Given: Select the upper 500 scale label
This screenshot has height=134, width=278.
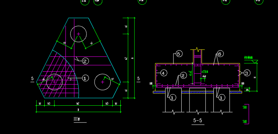Looking at the screenshot, I should tap(245, 107).
